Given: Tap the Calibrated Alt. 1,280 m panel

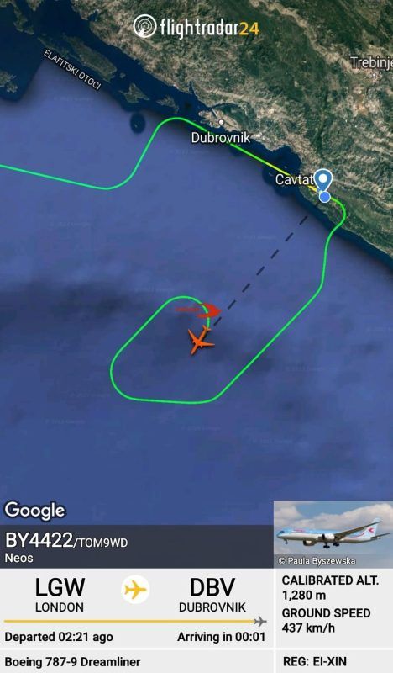Looking at the screenshot, I should point(330,587).
